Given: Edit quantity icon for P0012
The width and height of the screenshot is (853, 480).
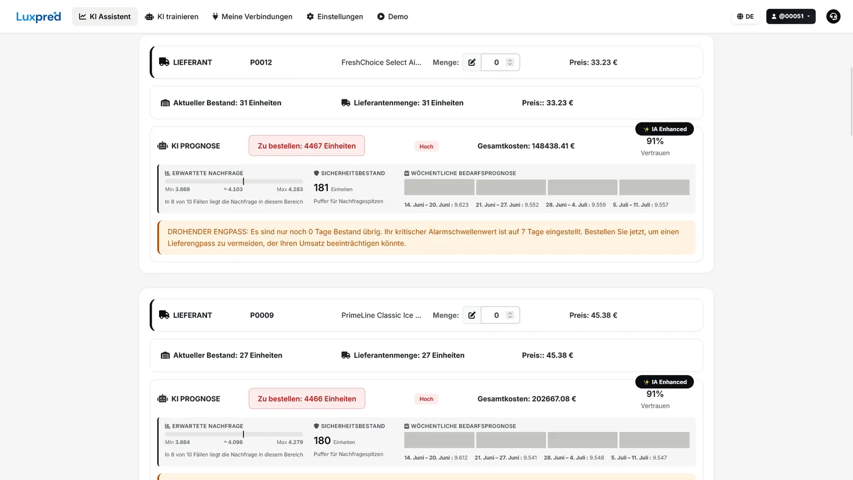Looking at the screenshot, I should click(x=472, y=62).
